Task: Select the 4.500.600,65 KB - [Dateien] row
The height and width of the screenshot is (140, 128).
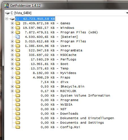Action: [51, 37]
